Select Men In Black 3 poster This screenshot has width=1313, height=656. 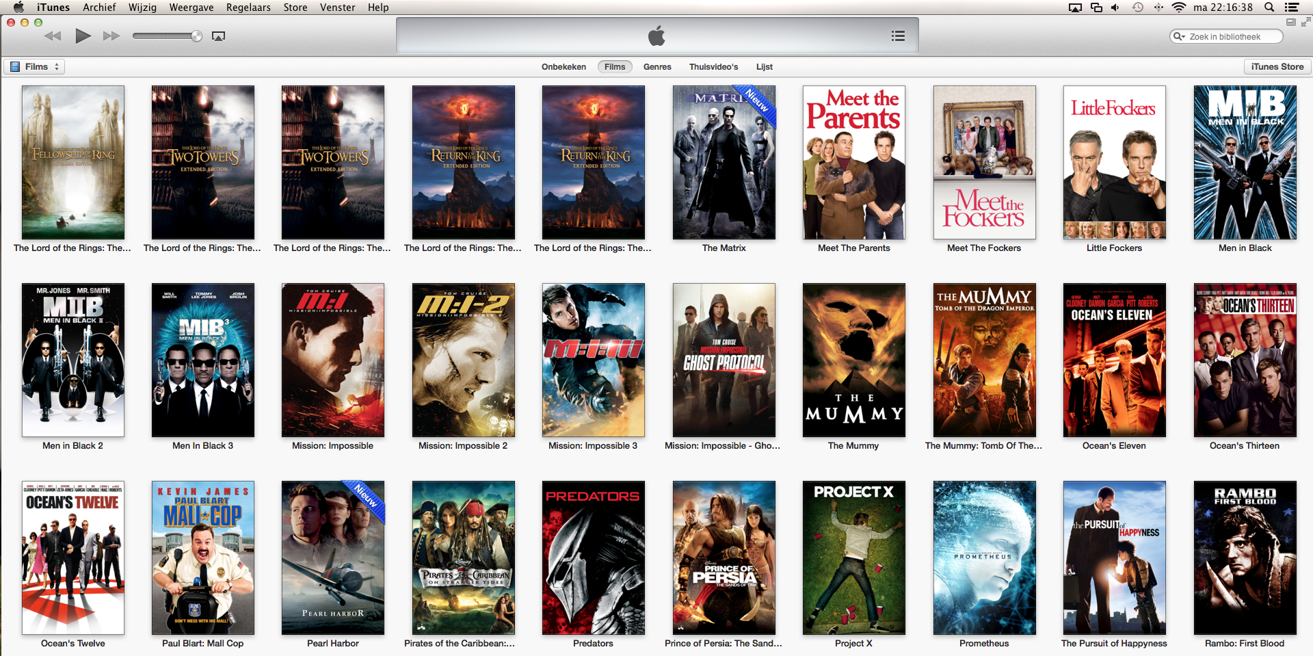(x=203, y=360)
